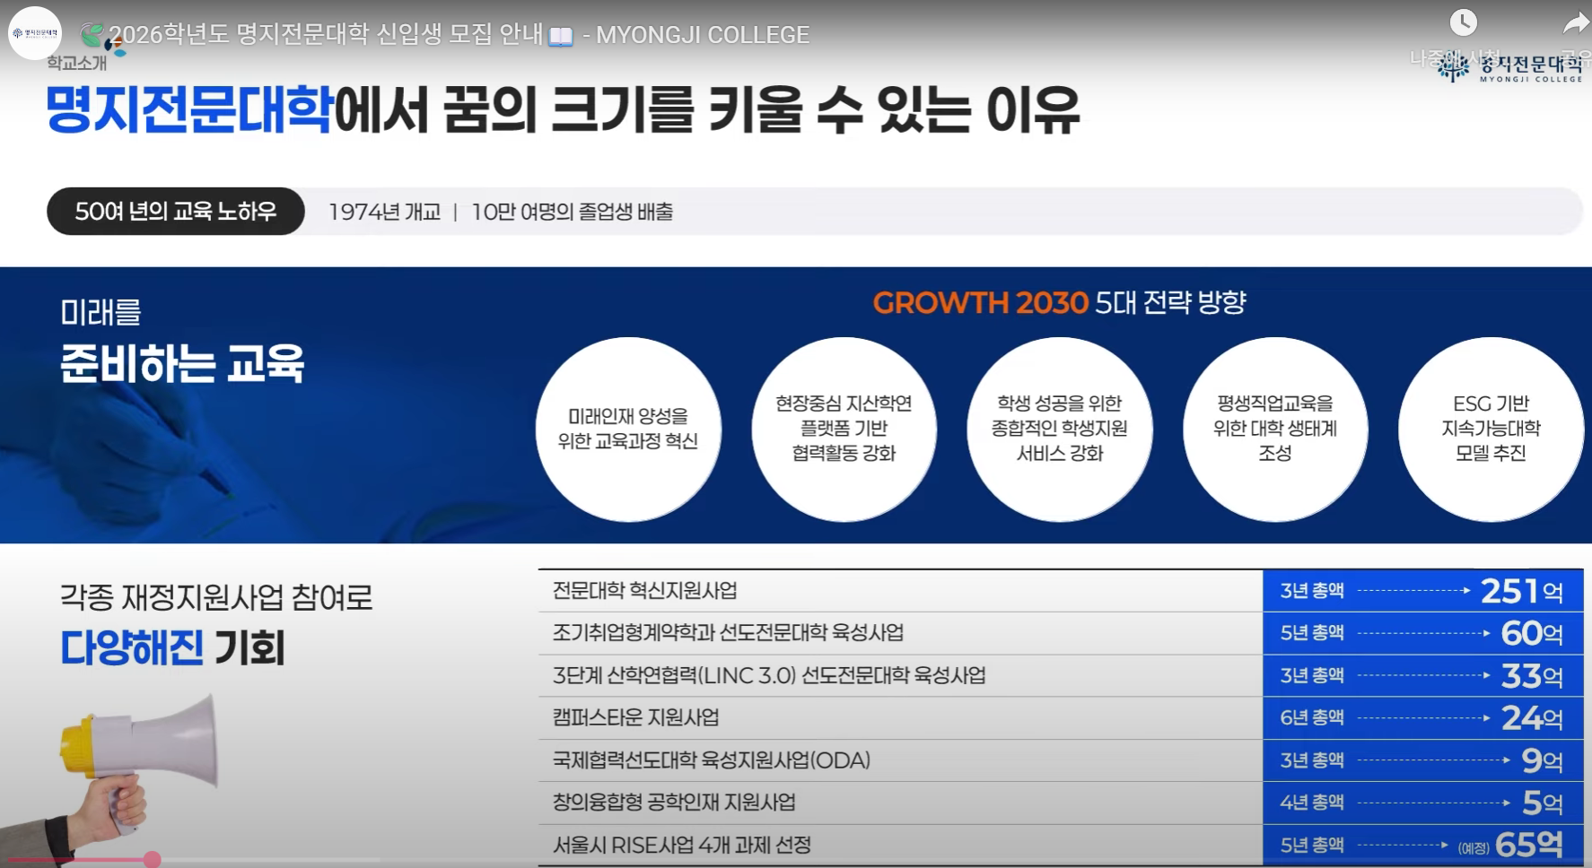Select the '현장중심 지산학연 플랫폼 기반 협력활동 강화' circle
Screen dimensions: 1592x868
844,429
